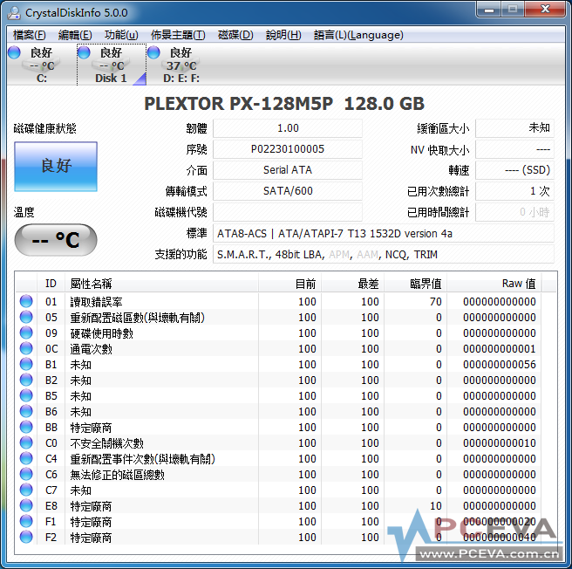The height and width of the screenshot is (569, 572).
Task: Click the supported features field with TRIM
Action: pos(384,254)
